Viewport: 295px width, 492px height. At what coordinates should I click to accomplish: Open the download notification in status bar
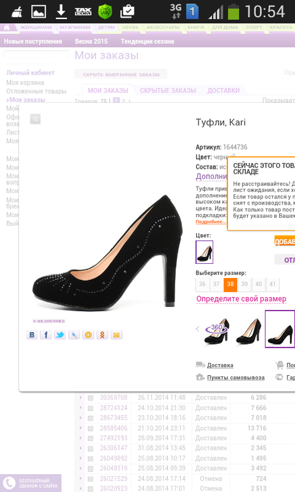pyautogui.click(x=61, y=12)
